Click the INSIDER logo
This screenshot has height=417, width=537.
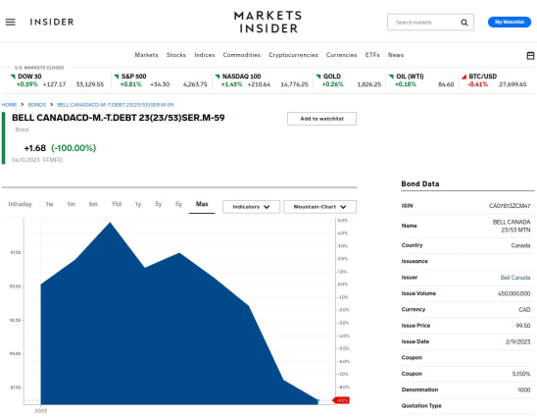[x=52, y=23]
